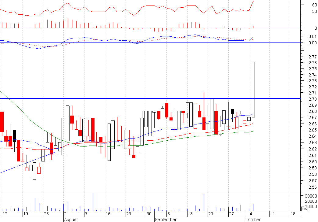This screenshot has height=222, width=318.
Task: Click the 0.00 MACD axis label
Action: [x=313, y=43]
